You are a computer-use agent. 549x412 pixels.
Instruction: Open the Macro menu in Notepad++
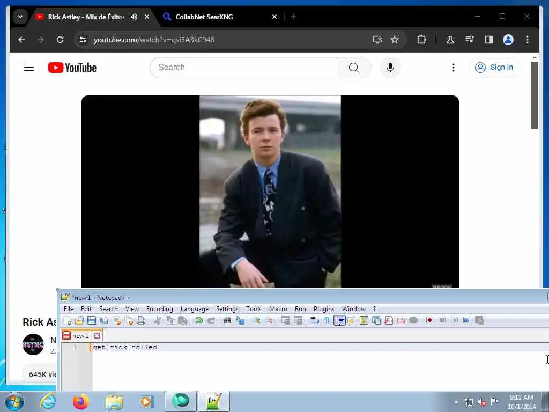point(278,308)
